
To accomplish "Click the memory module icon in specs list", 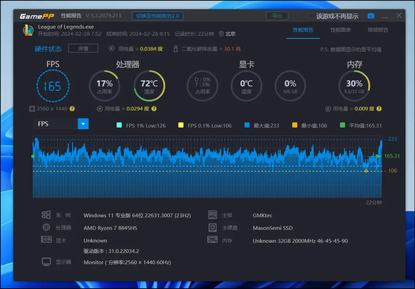I will point(212,240).
